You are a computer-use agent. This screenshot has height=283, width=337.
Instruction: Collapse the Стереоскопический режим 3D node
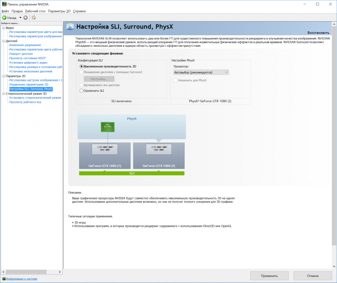tap(3, 94)
